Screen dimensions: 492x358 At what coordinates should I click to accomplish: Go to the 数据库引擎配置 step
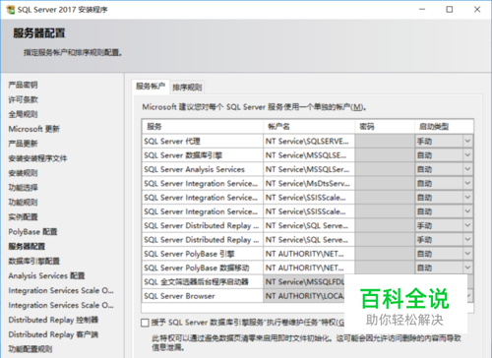tap(34, 261)
